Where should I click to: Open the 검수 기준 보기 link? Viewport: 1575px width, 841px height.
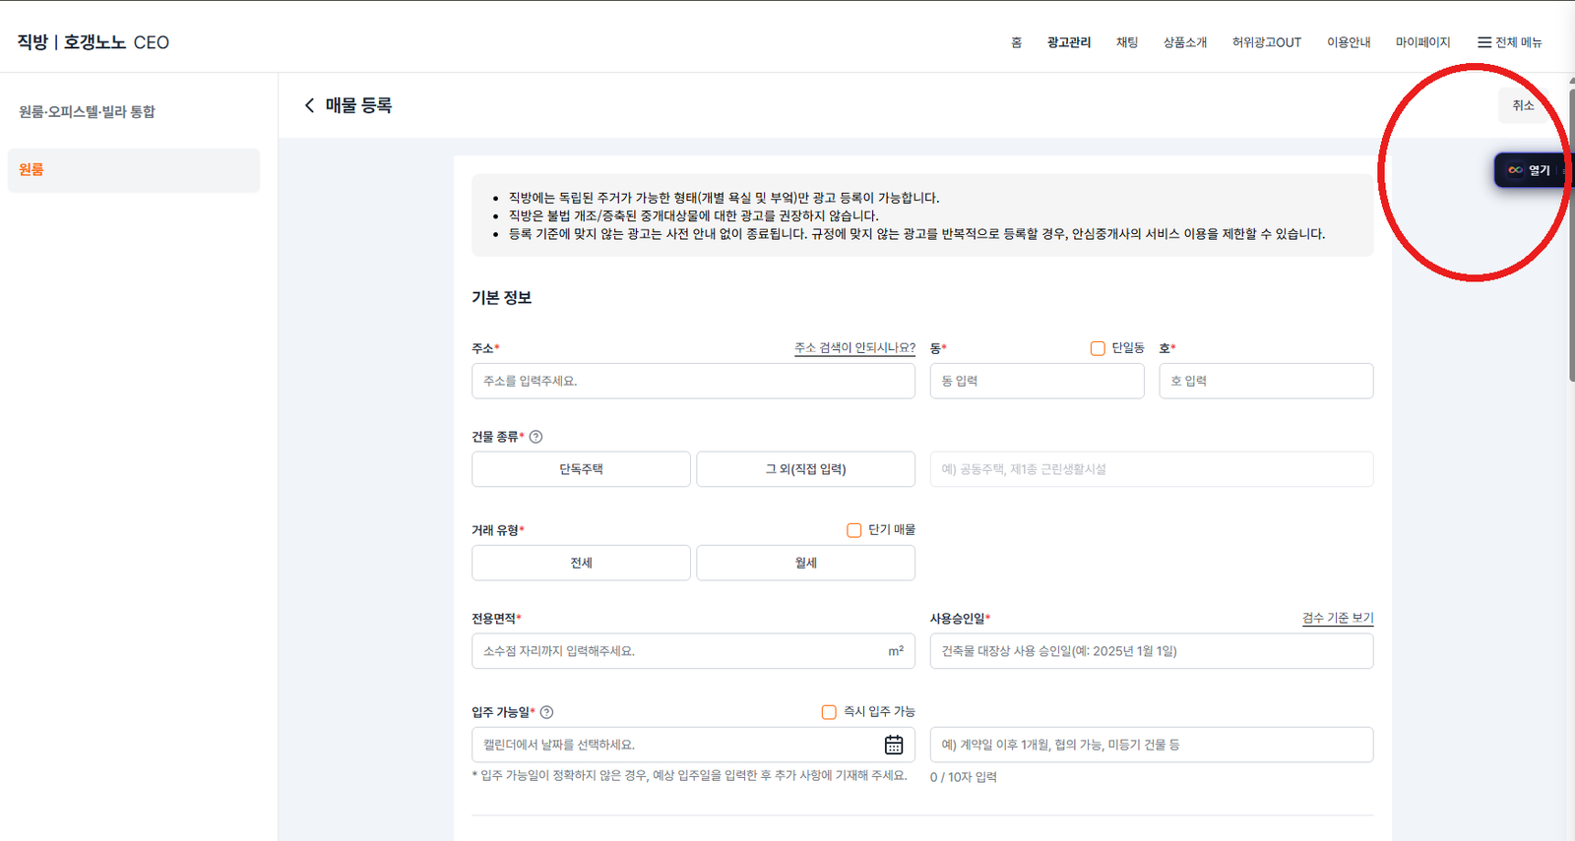tap(1338, 618)
